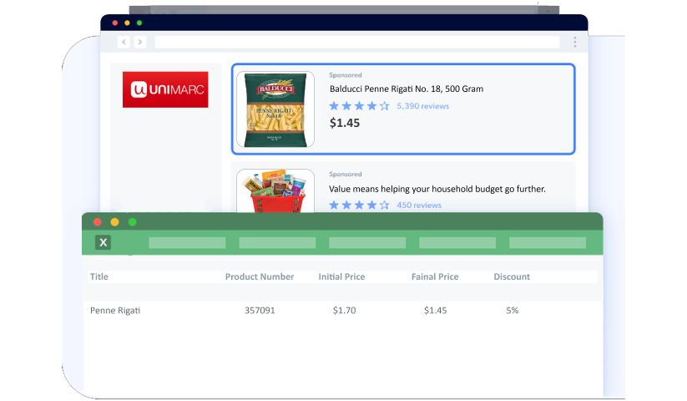Select the Initial Price column header

pyautogui.click(x=341, y=277)
